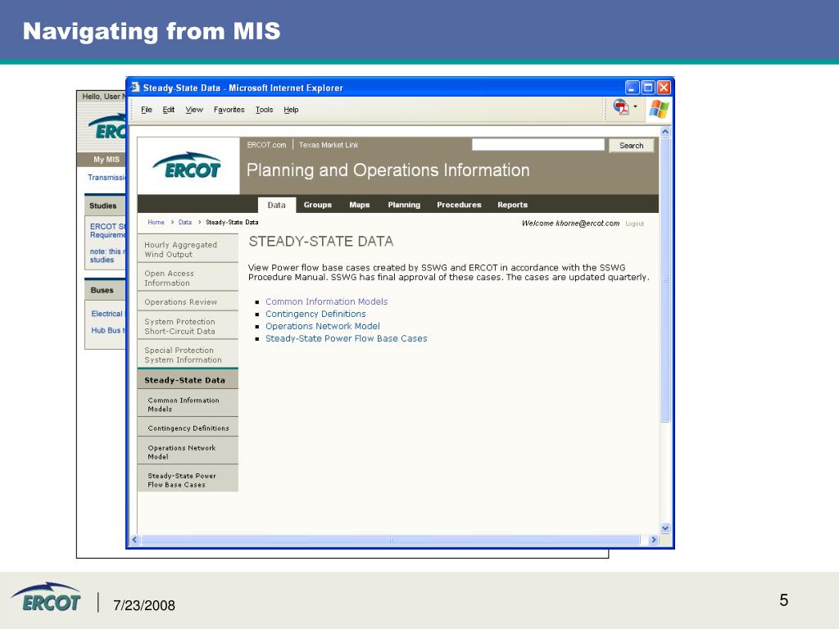Follow the Texas Market Link header link

pos(329,145)
